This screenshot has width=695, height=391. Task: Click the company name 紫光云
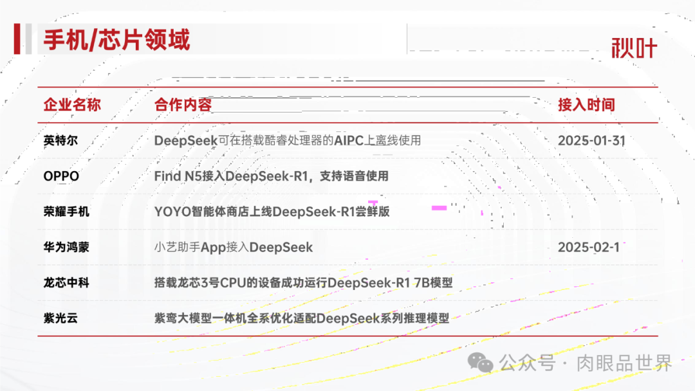pyautogui.click(x=60, y=318)
